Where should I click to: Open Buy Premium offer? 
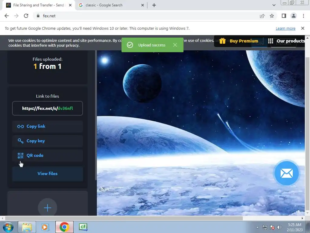[x=239, y=41]
